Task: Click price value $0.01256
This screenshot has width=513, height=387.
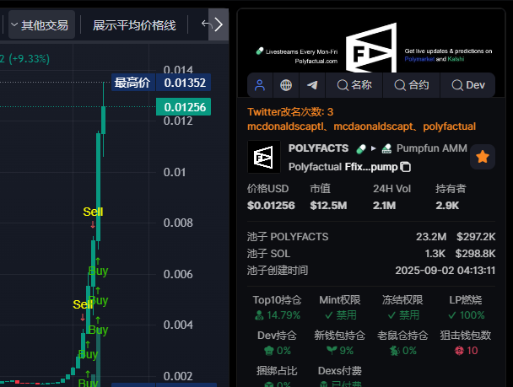Action: [271, 206]
